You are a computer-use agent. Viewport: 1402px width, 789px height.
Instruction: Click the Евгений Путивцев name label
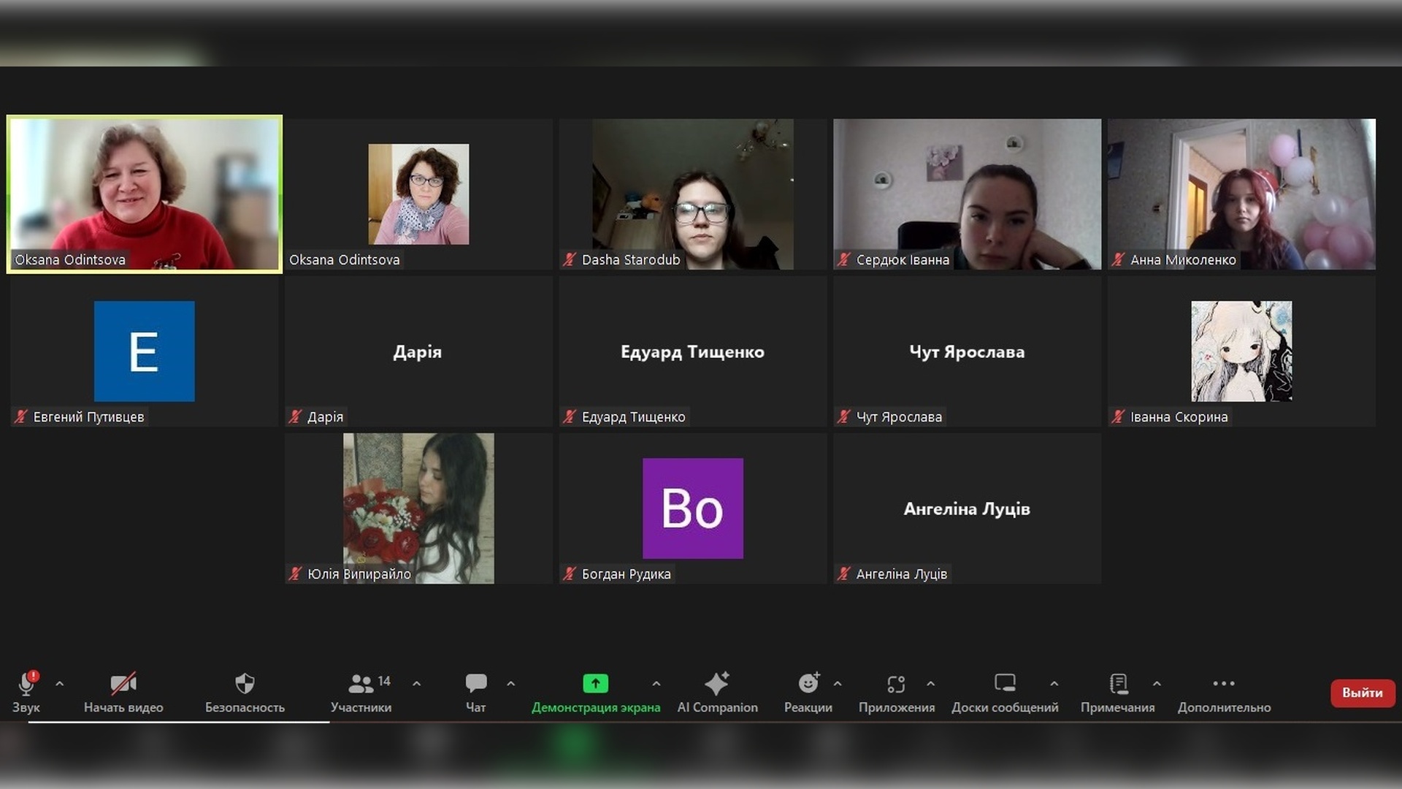click(89, 417)
